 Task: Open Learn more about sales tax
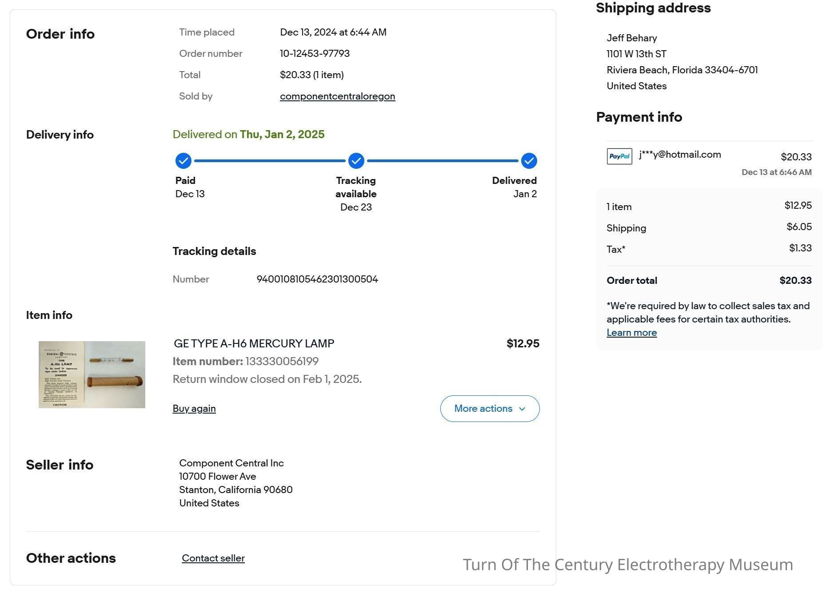[631, 333]
